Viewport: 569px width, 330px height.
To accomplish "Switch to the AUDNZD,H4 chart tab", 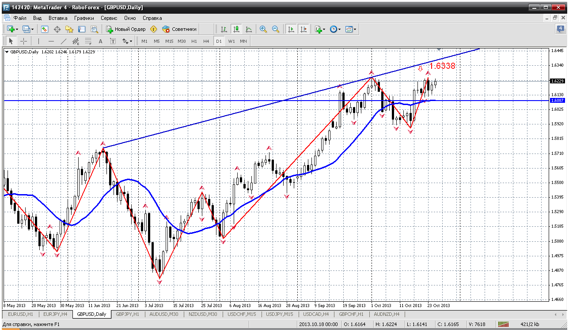I will 387,314.
